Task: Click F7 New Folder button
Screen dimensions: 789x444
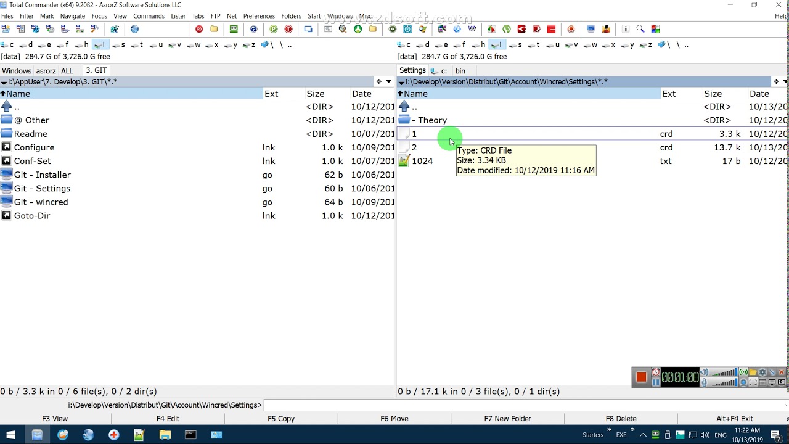Action: tap(507, 419)
